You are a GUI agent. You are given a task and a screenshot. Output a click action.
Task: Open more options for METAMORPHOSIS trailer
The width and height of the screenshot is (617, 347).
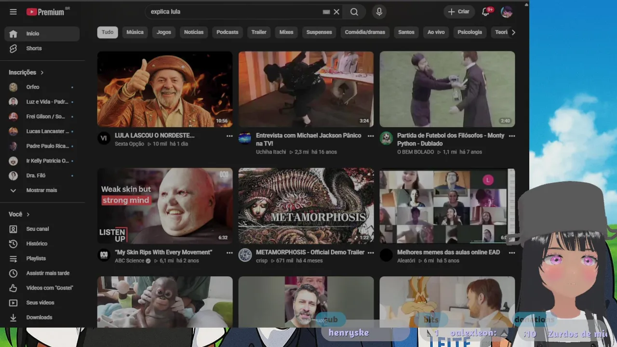coord(371,253)
